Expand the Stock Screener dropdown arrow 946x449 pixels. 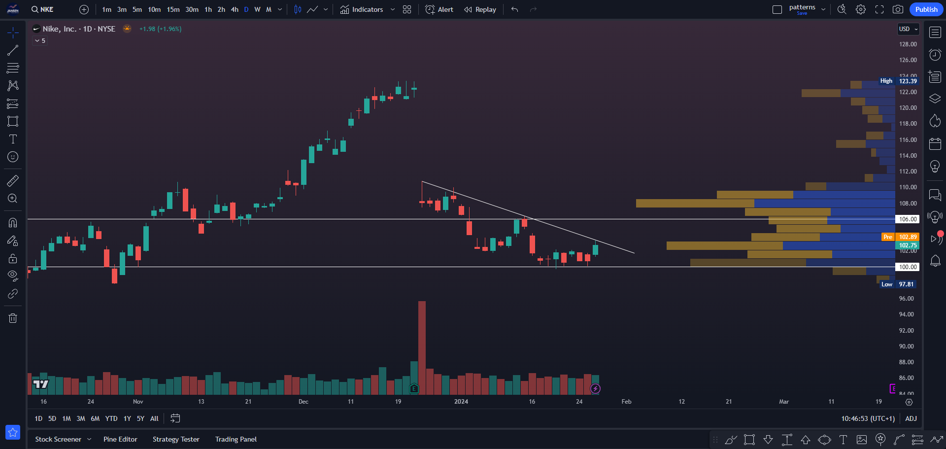[89, 439]
